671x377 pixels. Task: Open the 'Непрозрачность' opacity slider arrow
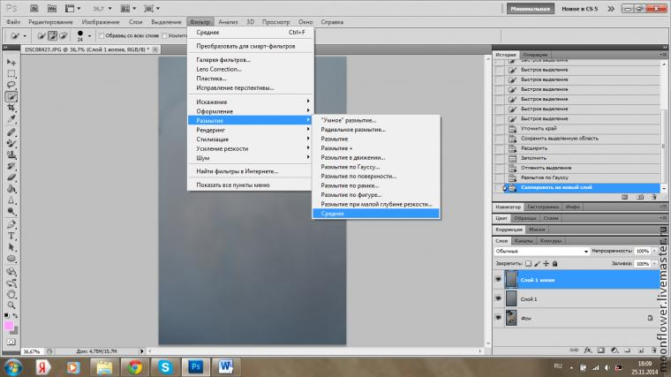point(655,252)
